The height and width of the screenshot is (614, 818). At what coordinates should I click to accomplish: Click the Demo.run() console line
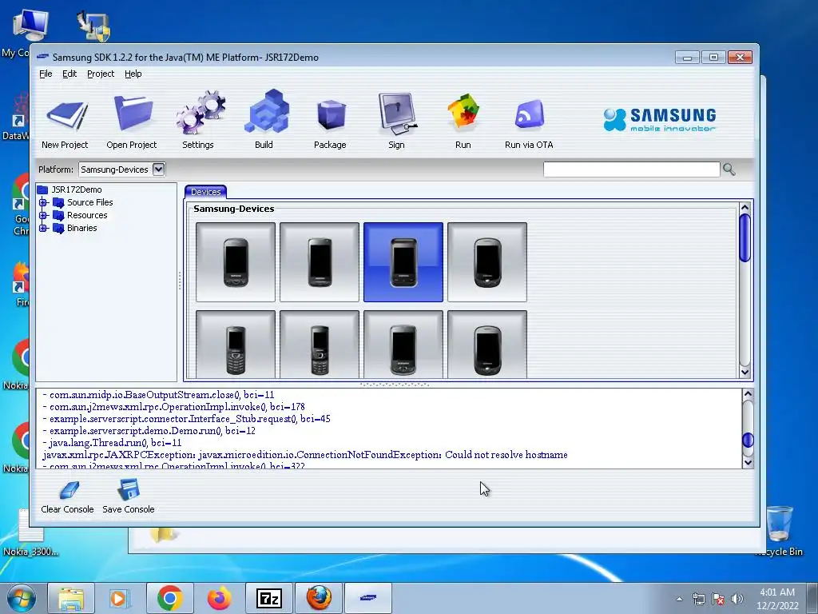[x=149, y=431]
